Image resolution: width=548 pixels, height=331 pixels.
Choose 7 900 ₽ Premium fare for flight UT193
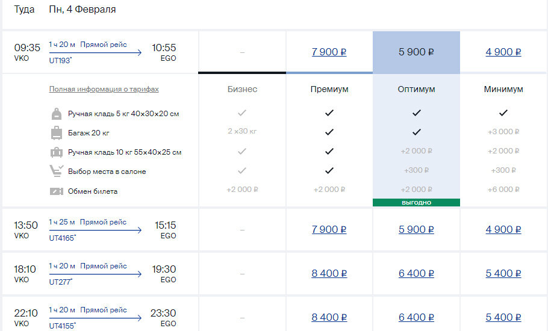coord(329,52)
